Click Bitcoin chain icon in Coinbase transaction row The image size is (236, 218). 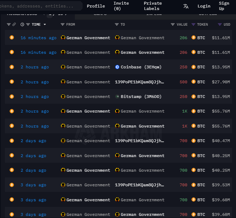click(12, 67)
